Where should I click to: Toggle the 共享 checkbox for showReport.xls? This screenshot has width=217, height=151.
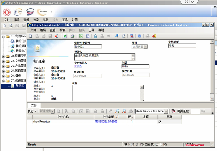pos(160,122)
